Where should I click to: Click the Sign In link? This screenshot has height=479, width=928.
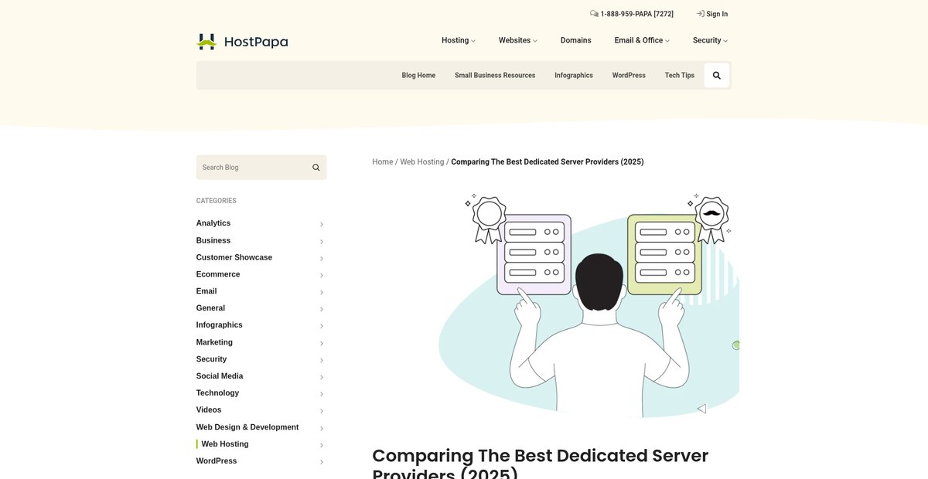(x=717, y=14)
